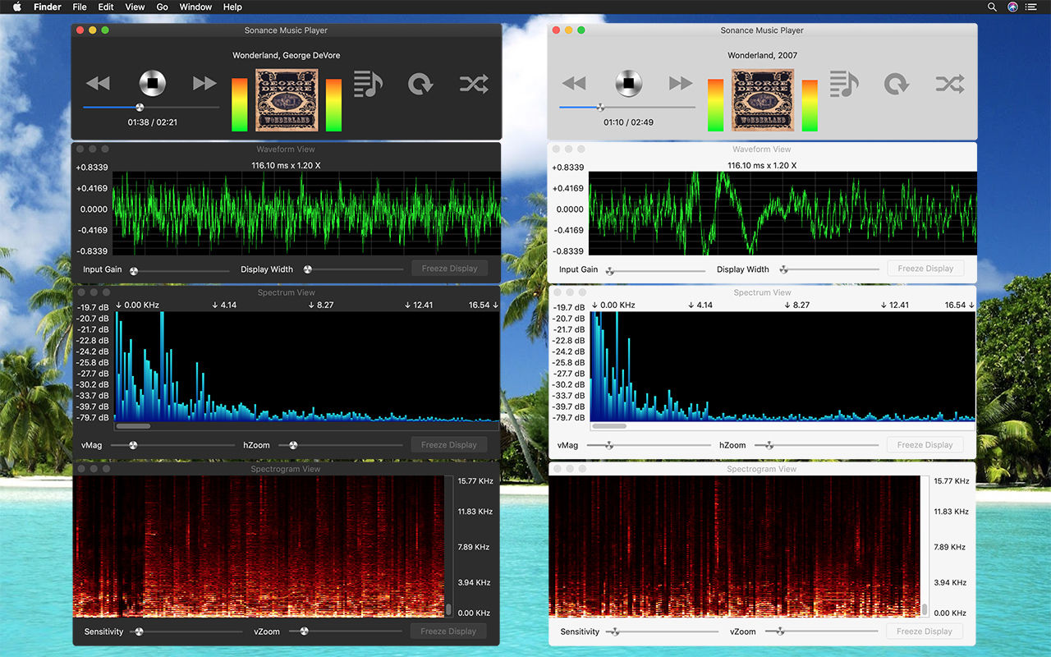Click Freeze Display in dark Waveform View

click(x=449, y=269)
